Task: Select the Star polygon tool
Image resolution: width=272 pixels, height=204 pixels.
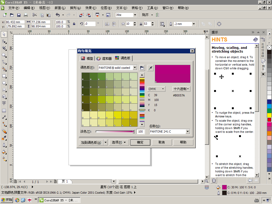Action: tap(4, 90)
